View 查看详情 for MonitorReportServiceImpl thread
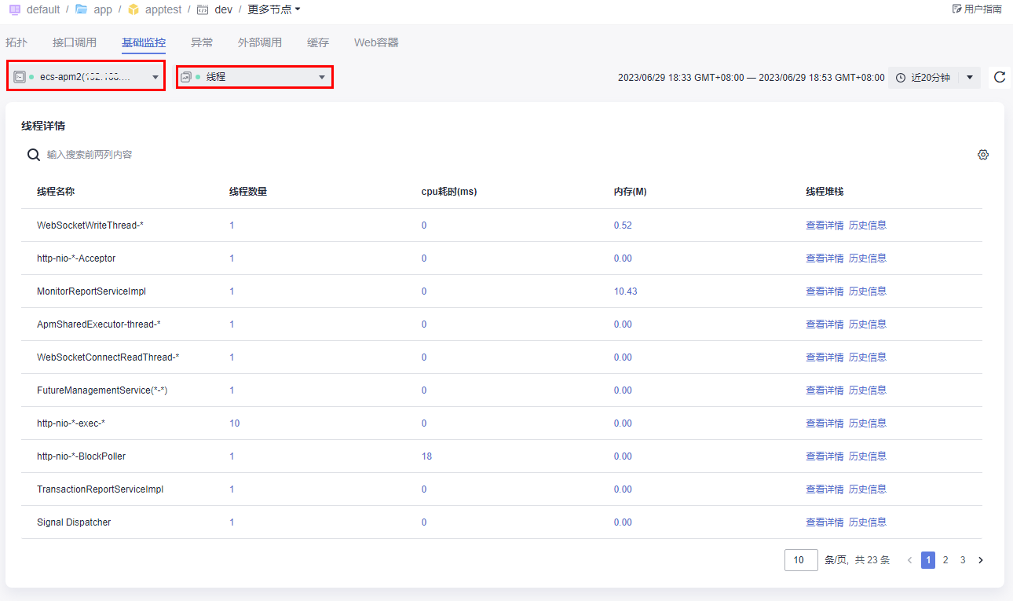The width and height of the screenshot is (1013, 601). tap(825, 291)
